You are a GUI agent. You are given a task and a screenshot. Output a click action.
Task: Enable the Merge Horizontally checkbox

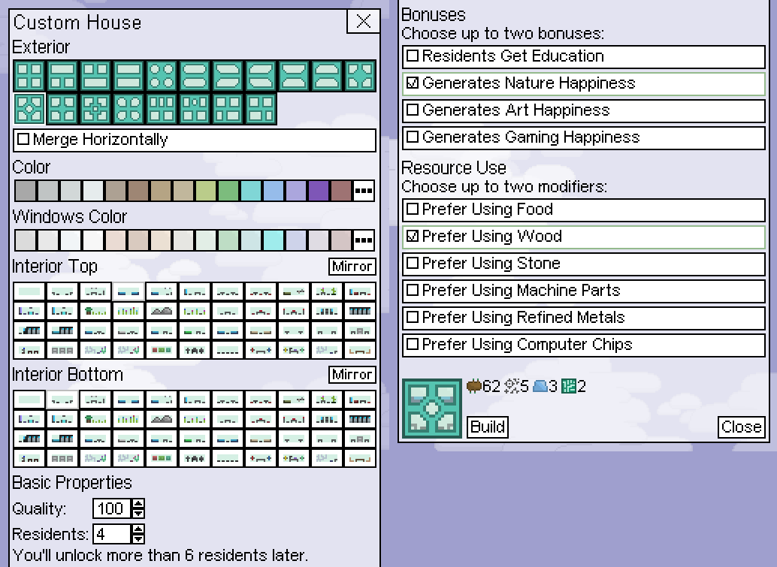[23, 140]
